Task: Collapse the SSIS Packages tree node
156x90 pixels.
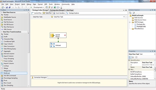Action: click(130, 22)
